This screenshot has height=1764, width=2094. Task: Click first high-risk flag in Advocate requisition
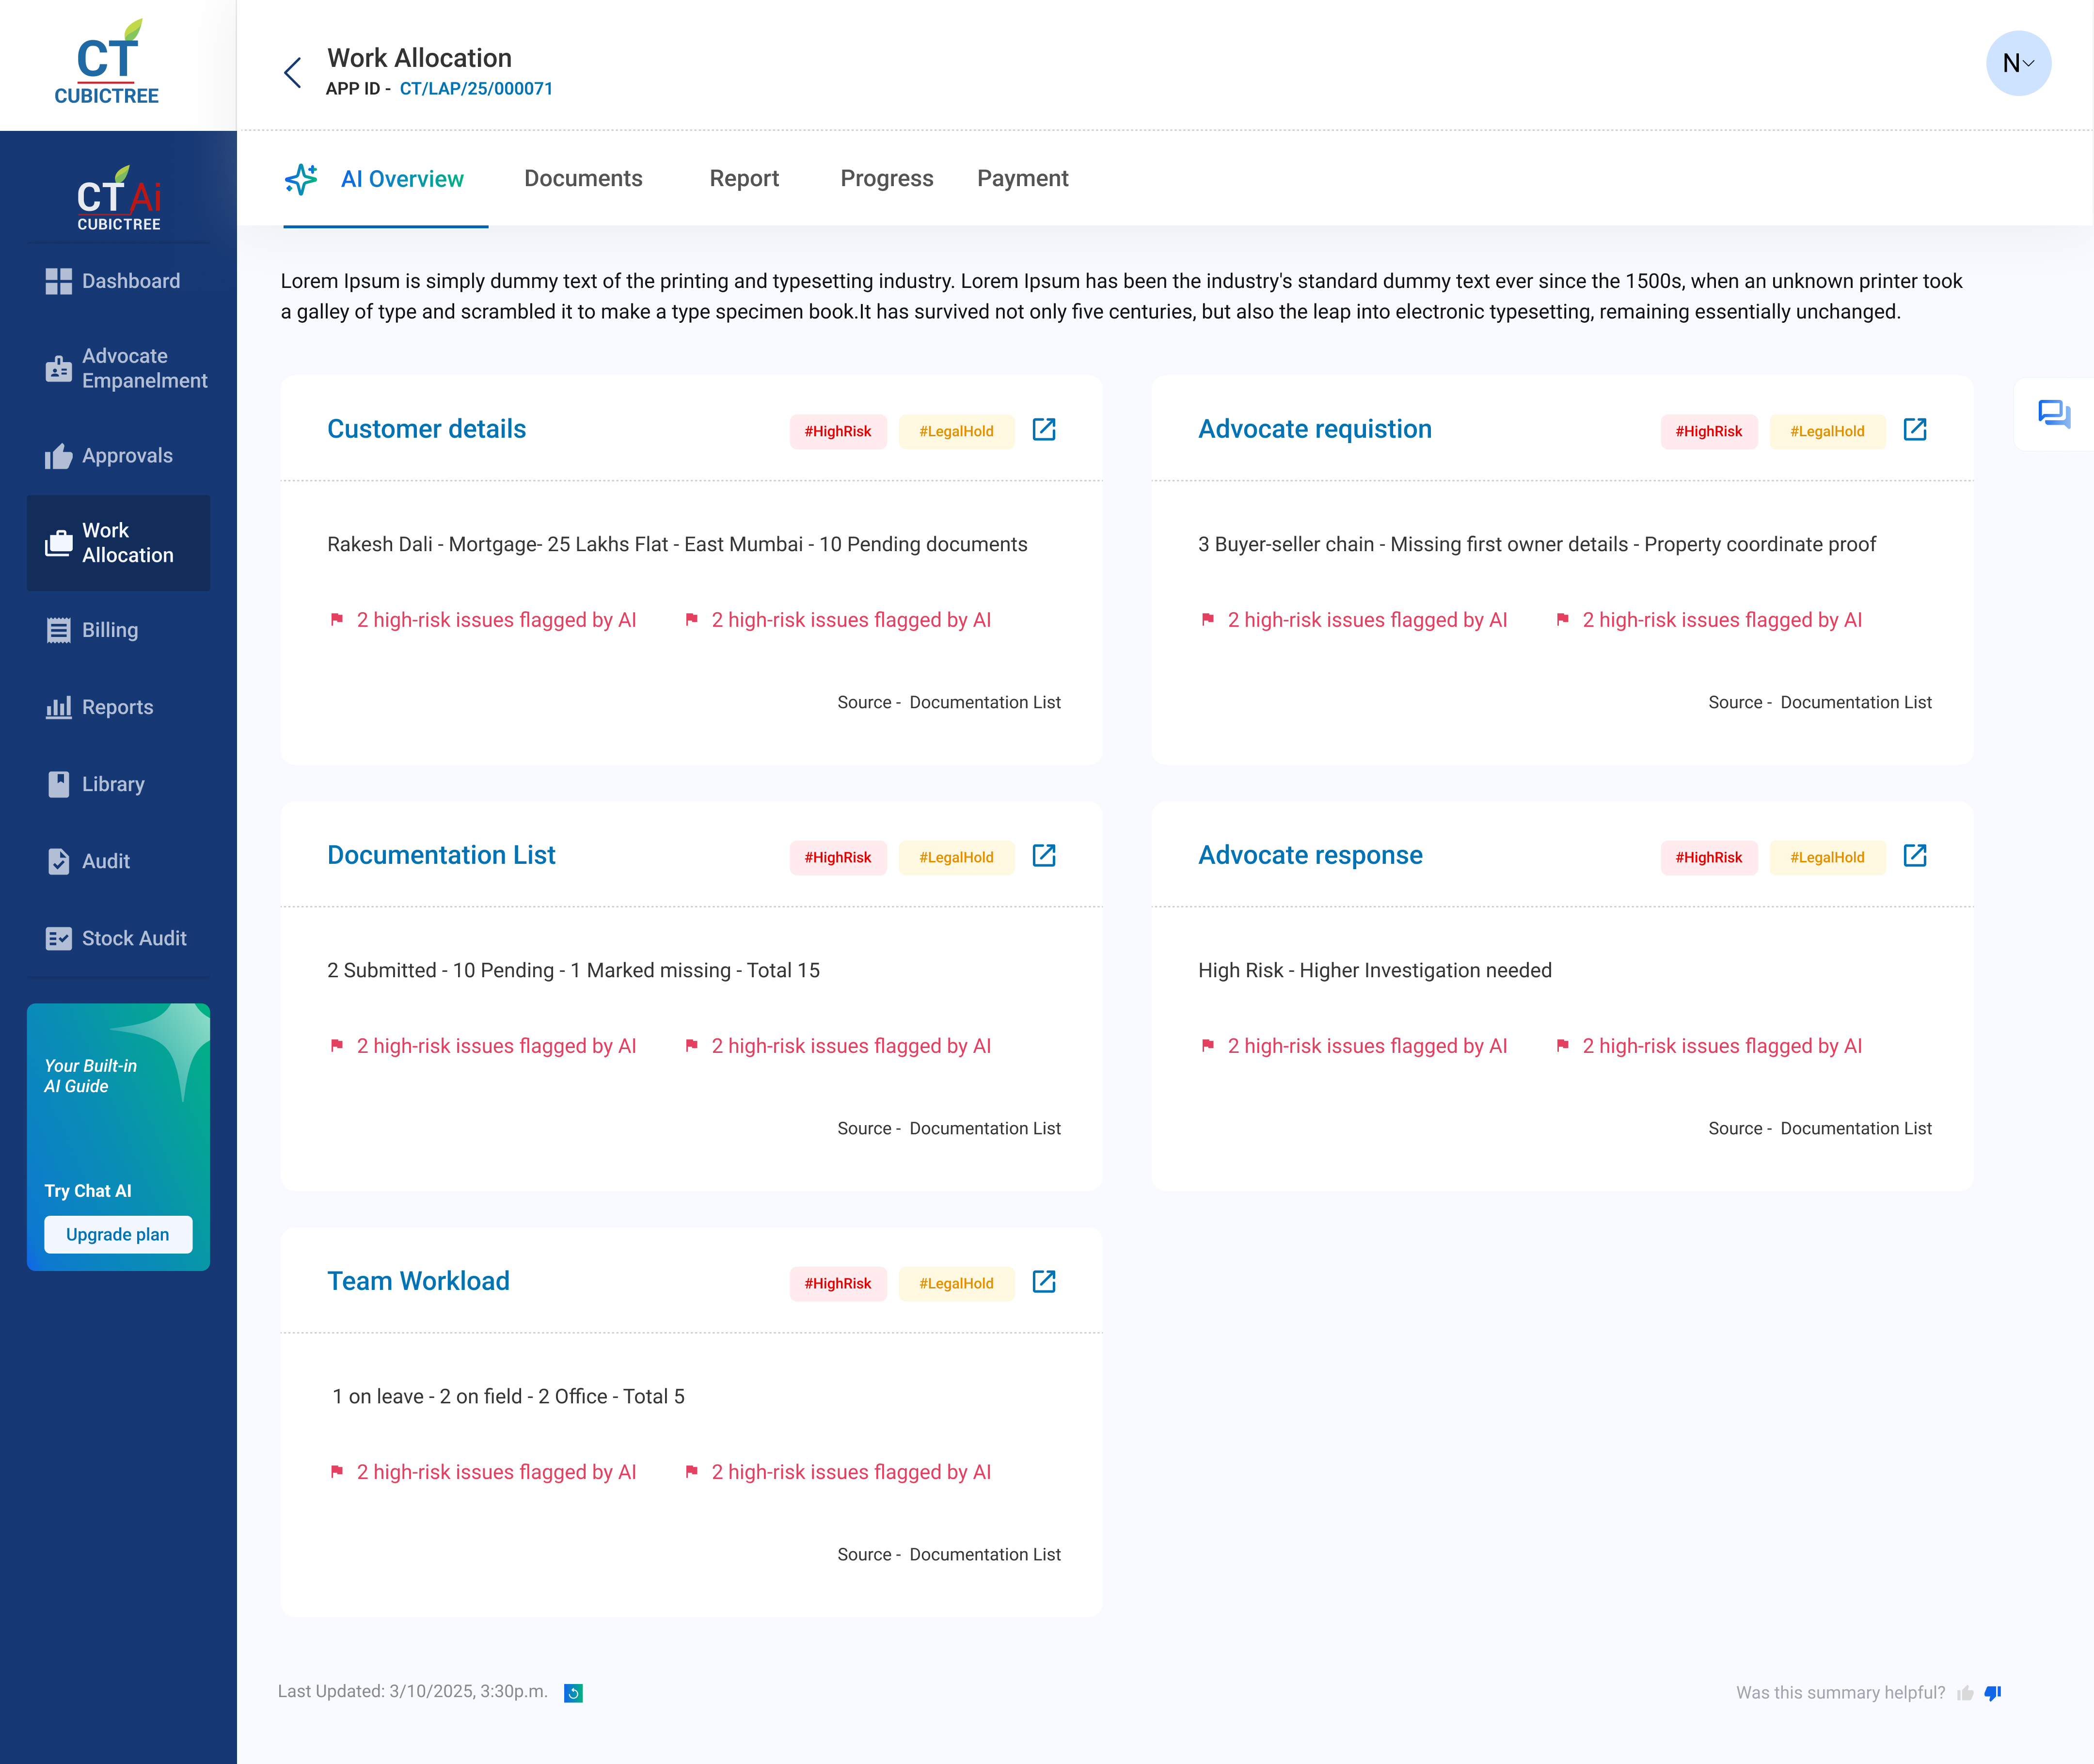coord(1208,620)
